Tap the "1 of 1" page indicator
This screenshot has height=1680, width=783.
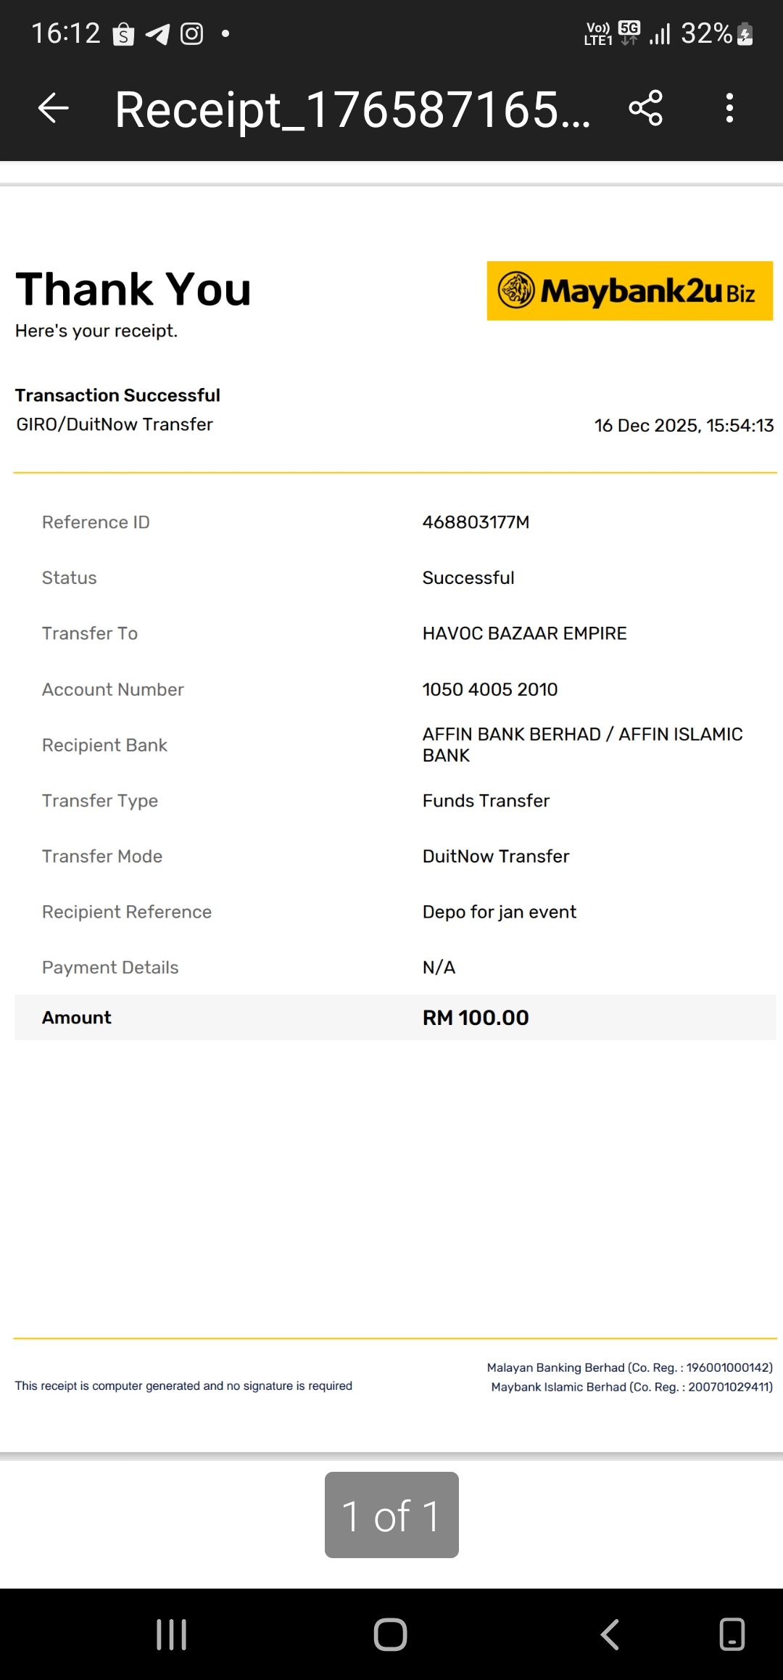[x=391, y=1515]
